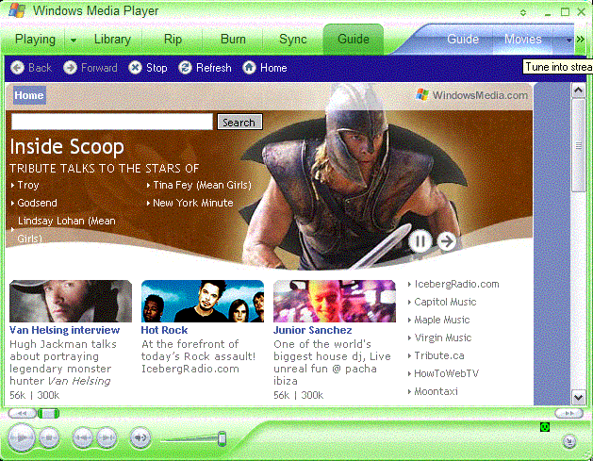This screenshot has width=593, height=461.
Task: Go to the Guide Home icon
Action: click(x=250, y=68)
